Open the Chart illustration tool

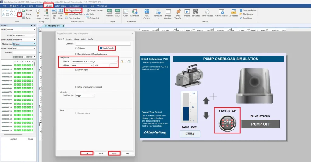(125, 14)
